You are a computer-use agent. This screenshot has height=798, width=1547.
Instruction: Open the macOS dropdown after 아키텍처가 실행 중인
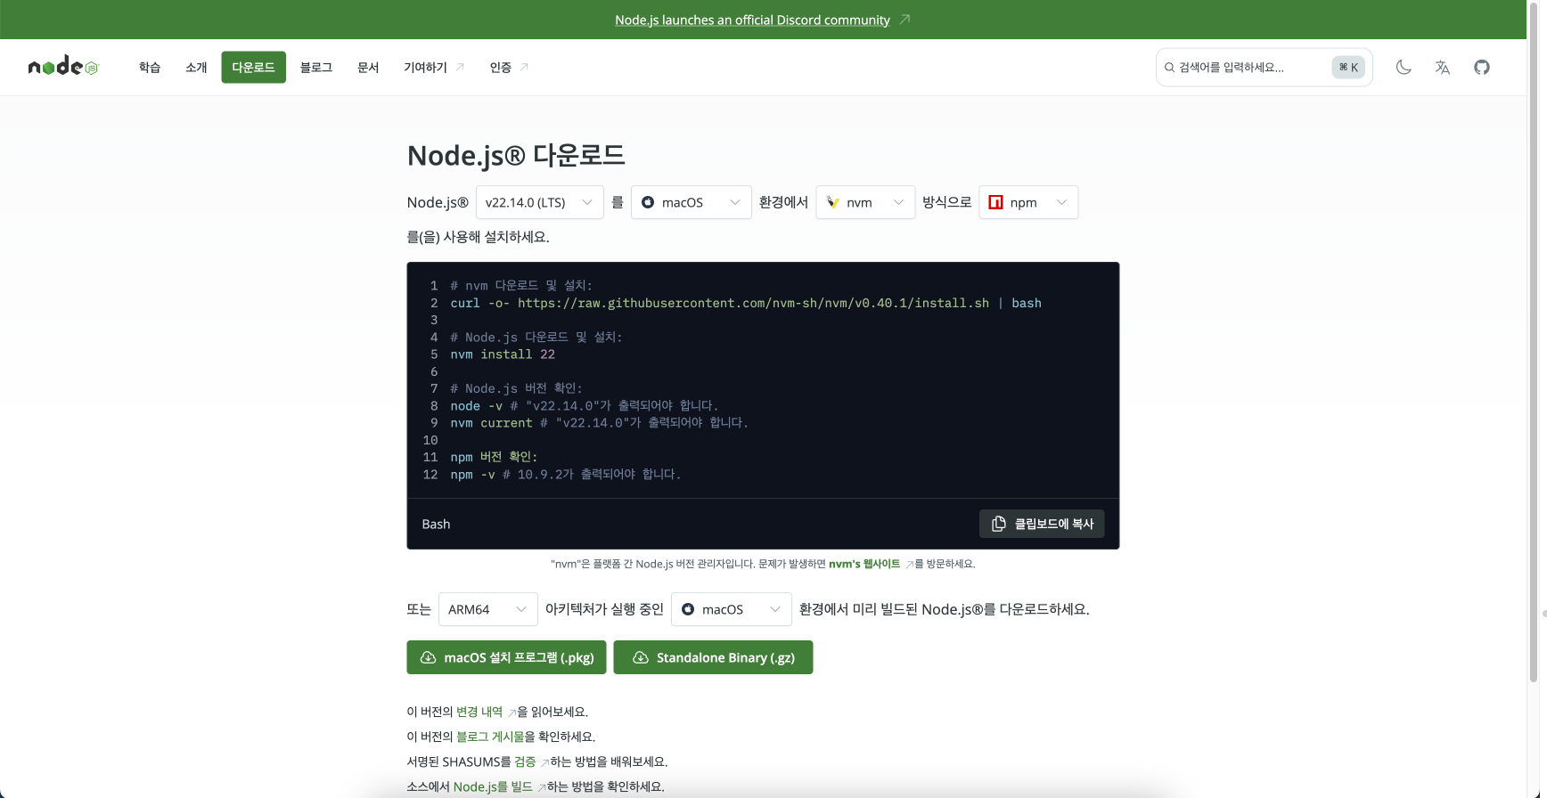(732, 609)
